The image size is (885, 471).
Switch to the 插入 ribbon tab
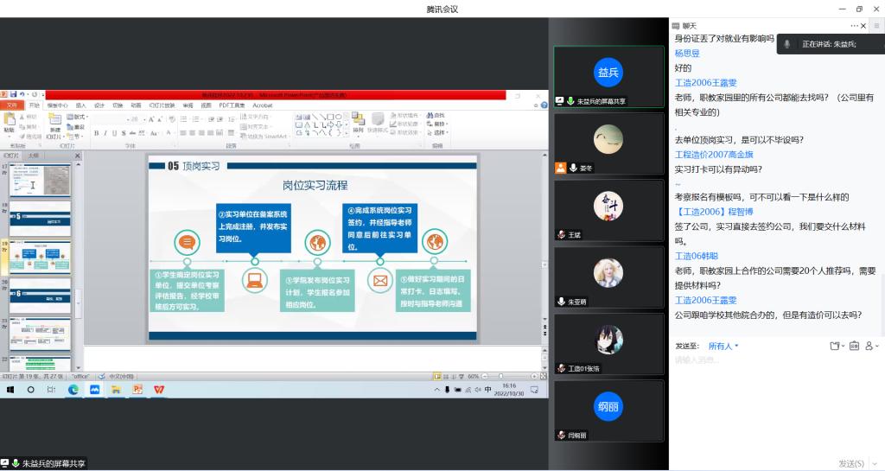click(80, 105)
